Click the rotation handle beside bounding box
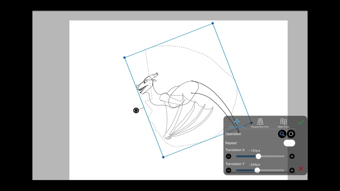Image resolution: width=340 pixels, height=191 pixels. click(x=136, y=110)
